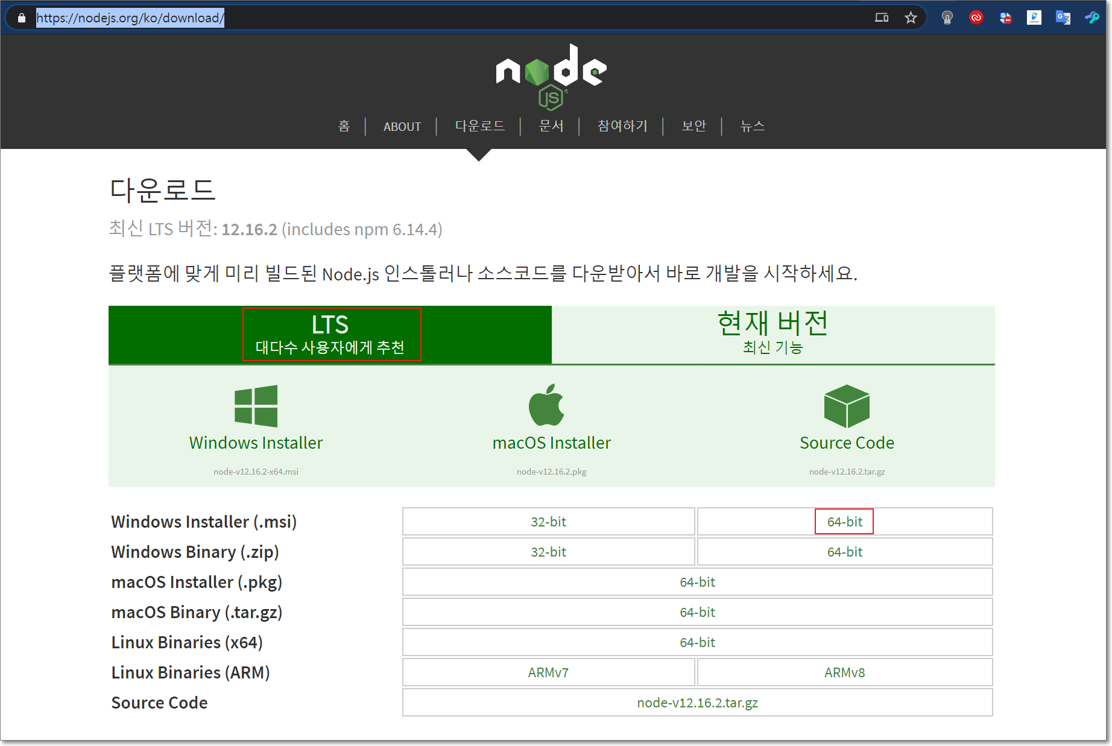Open the blue and red flag extension icon
The width and height of the screenshot is (1112, 746).
(1005, 18)
